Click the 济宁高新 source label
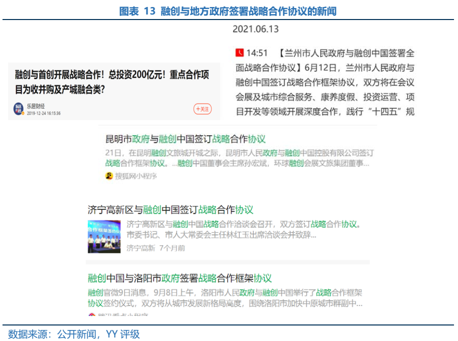 coord(140,248)
